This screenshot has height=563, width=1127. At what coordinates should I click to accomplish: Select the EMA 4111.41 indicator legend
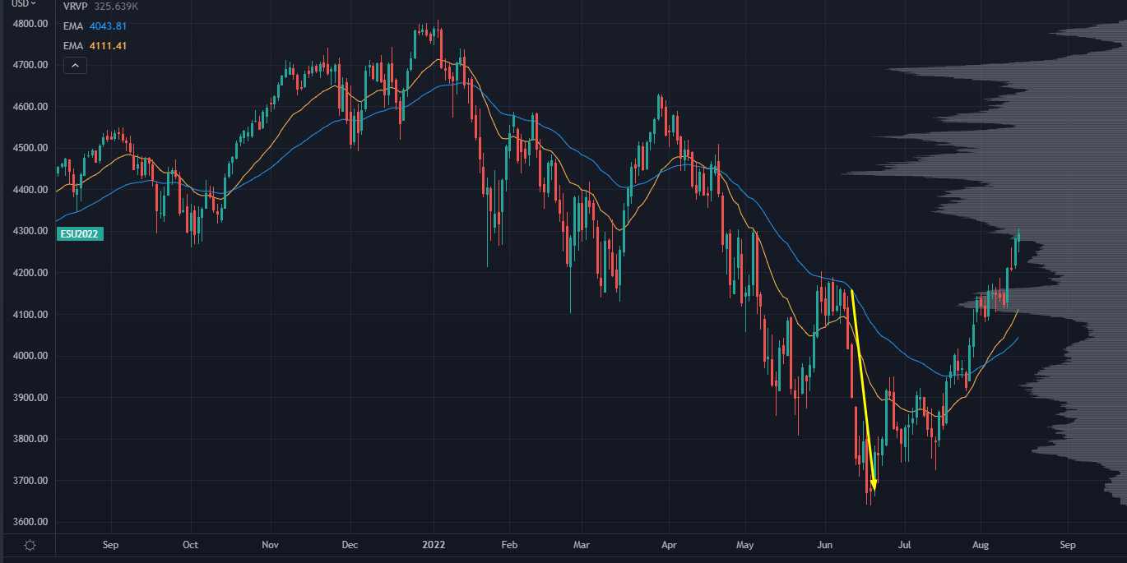[95, 46]
